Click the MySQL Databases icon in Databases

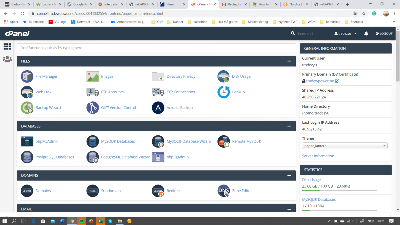93,141
